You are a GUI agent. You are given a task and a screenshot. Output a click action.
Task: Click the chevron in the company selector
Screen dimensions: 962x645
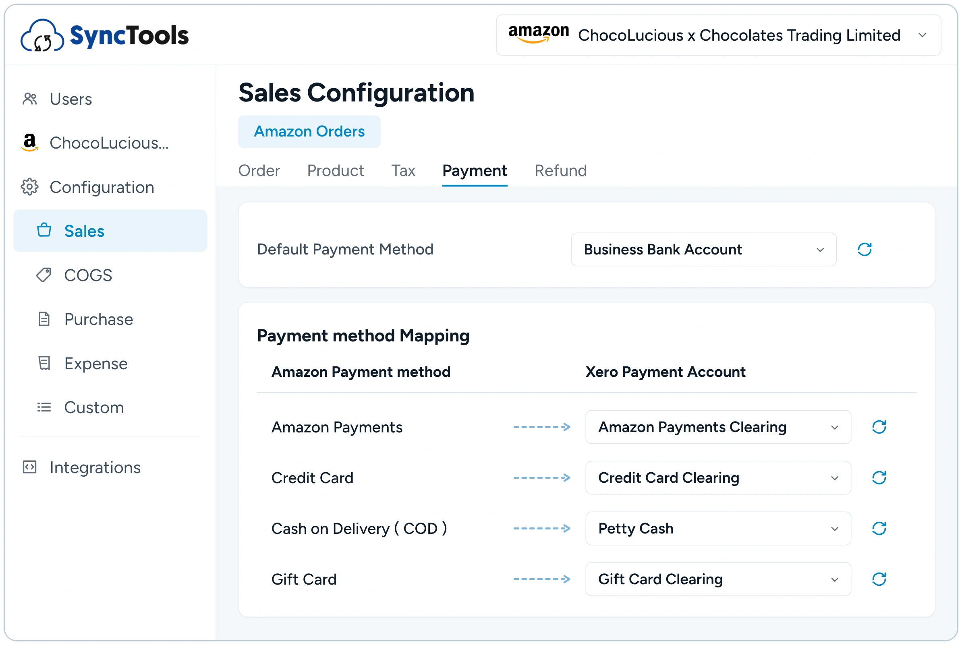click(x=923, y=35)
